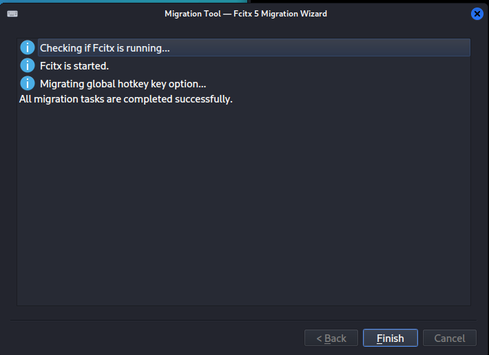
Task: Click info icon beside "Fcitx is started"
Action: (x=28, y=65)
